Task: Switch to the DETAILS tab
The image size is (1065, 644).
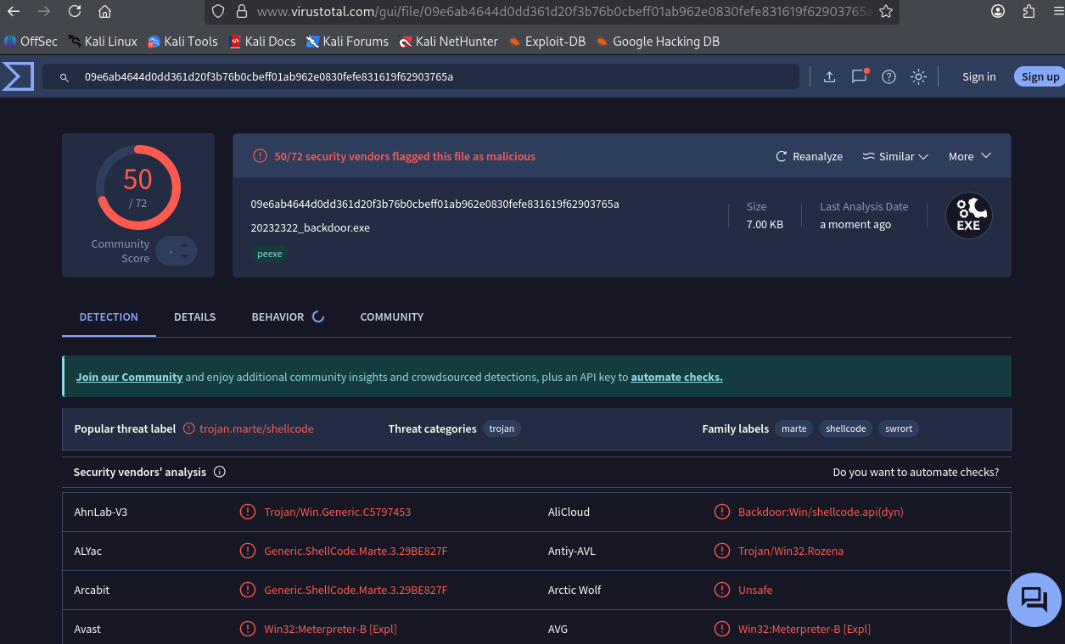Action: tap(194, 316)
